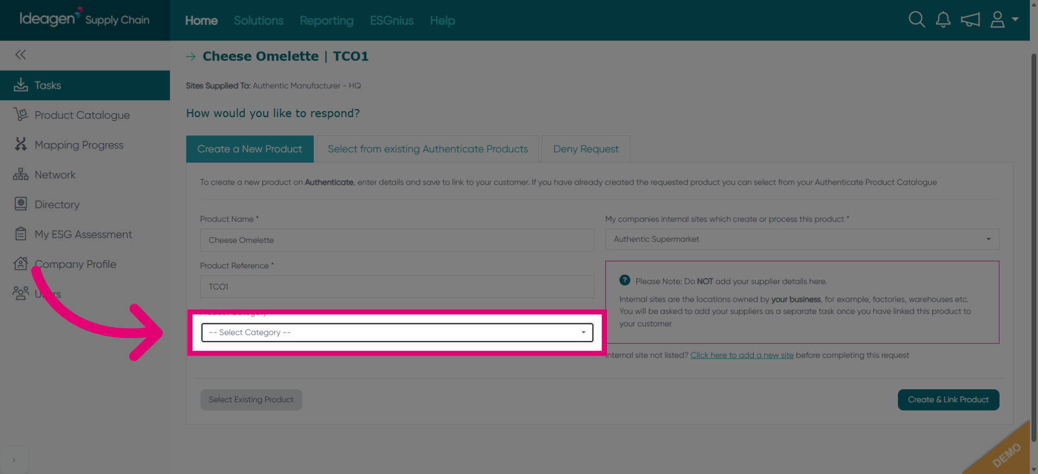Click 'Authentic Manufacturer - HQ' site text
1038x474 pixels.
click(307, 86)
